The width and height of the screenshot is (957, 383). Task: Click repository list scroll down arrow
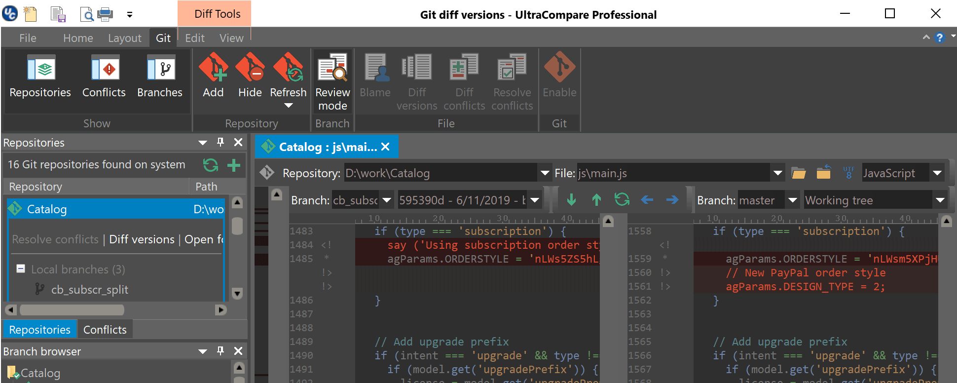coord(237,294)
